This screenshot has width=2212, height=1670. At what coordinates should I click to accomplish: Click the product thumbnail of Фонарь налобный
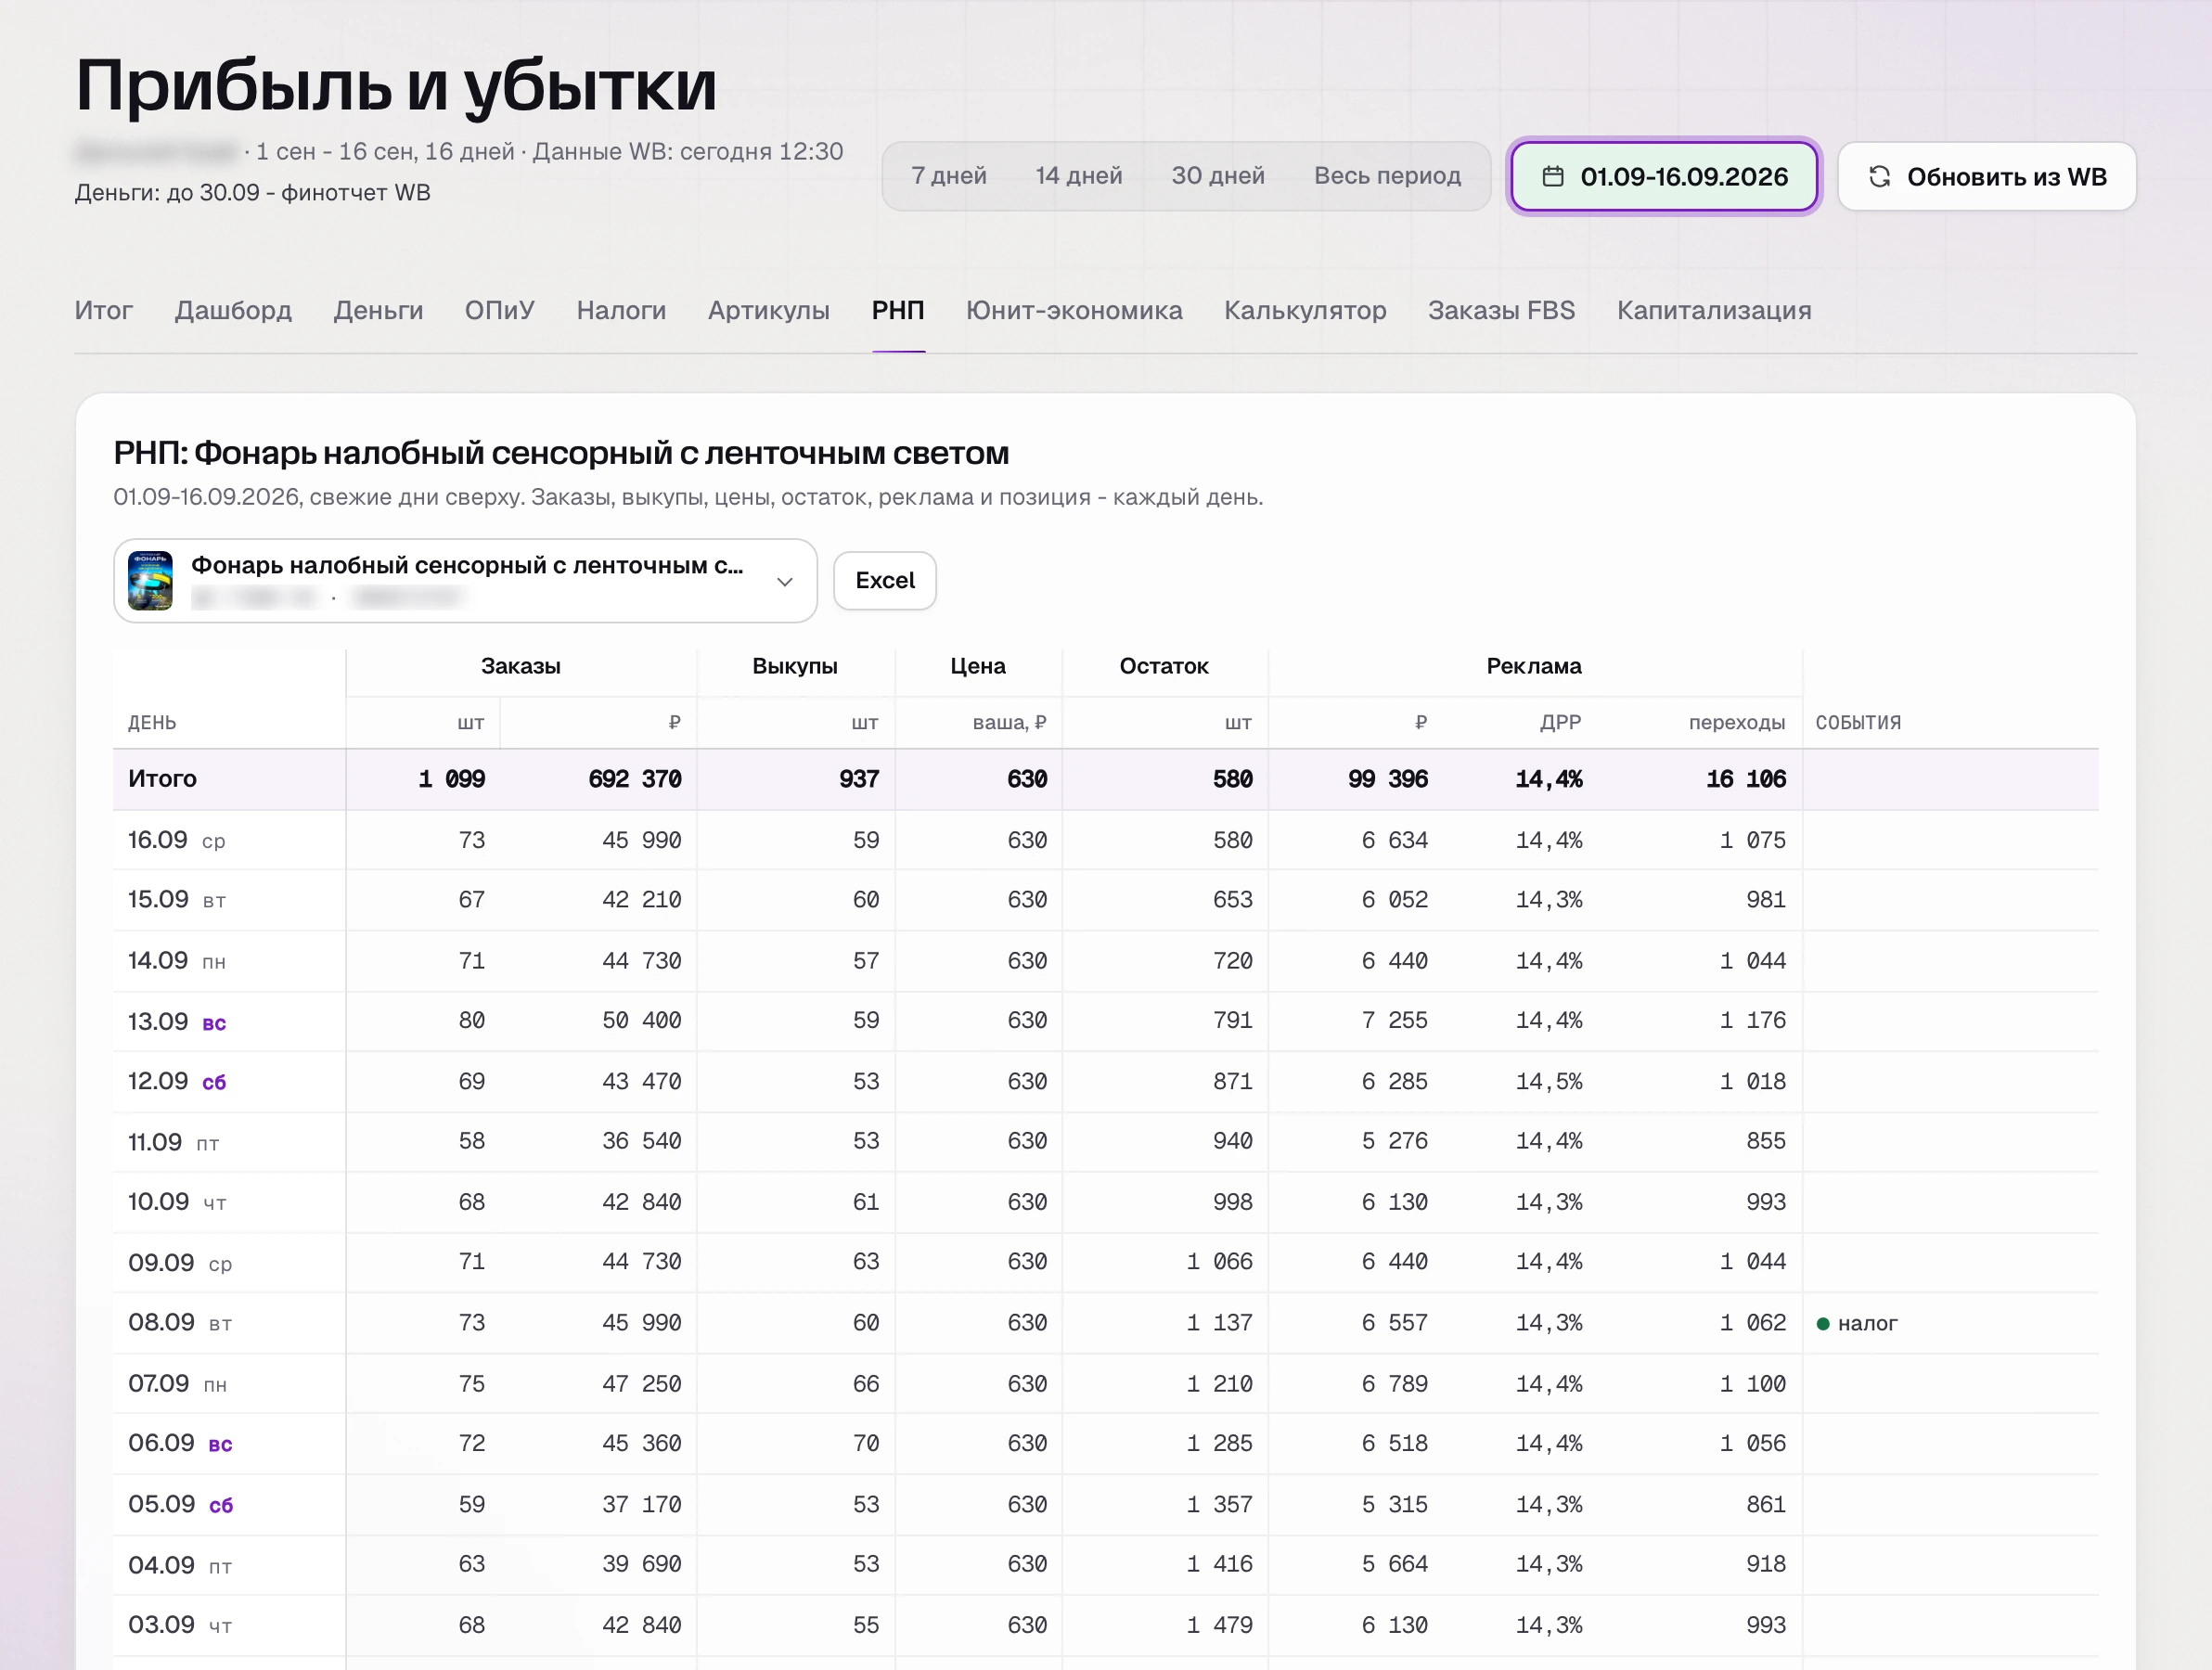(x=150, y=581)
